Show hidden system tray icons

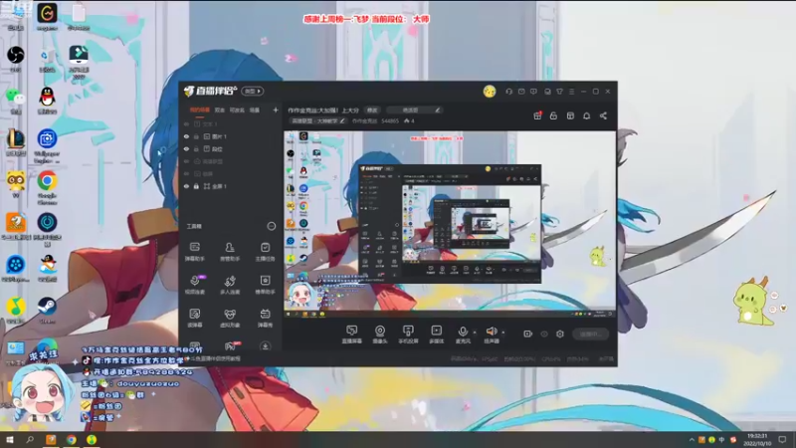(x=692, y=440)
